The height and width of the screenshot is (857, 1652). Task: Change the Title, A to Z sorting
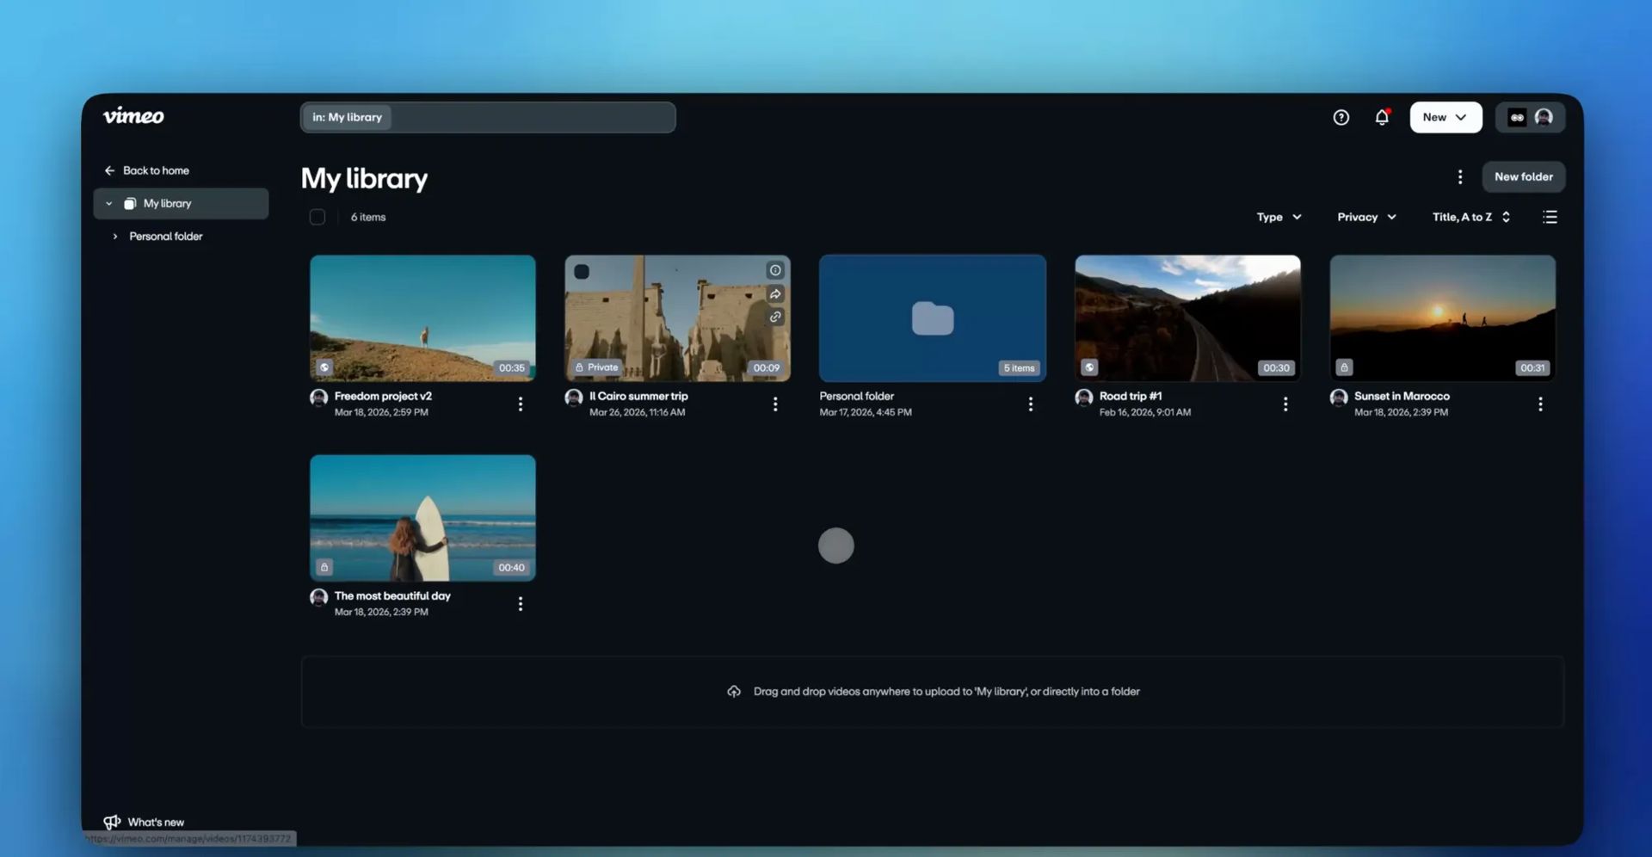tap(1470, 218)
